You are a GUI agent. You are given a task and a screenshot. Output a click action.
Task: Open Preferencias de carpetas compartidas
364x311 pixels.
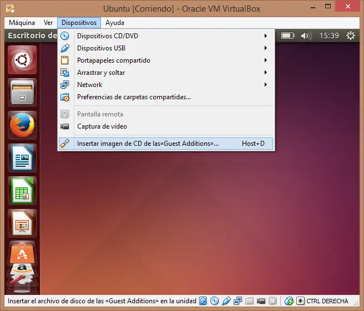166,97
